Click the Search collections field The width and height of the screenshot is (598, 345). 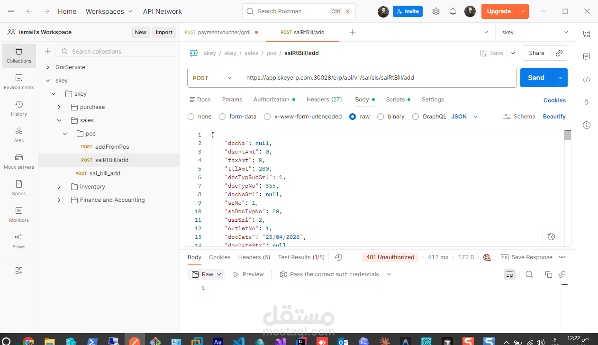pos(116,51)
